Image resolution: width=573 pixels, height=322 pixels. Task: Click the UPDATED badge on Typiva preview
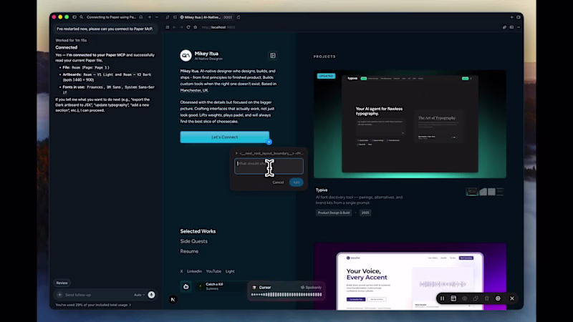(x=326, y=76)
